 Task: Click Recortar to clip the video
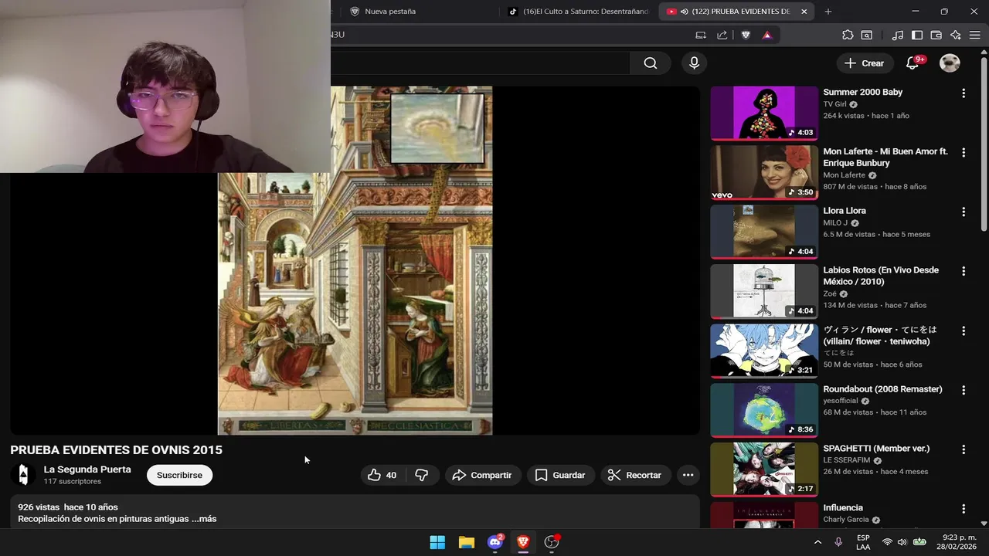634,475
